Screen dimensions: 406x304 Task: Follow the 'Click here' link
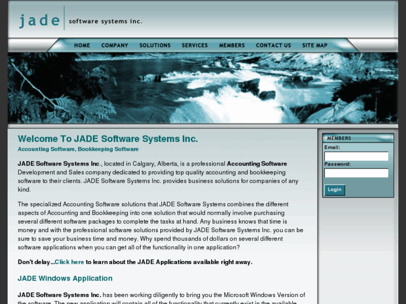[x=69, y=262]
